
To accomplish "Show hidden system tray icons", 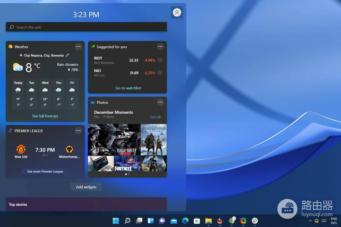I will tap(310, 221).
